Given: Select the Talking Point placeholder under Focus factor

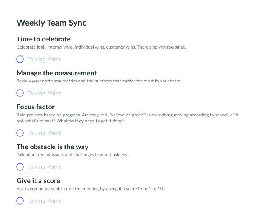Looking at the screenshot, I should [x=44, y=133].
